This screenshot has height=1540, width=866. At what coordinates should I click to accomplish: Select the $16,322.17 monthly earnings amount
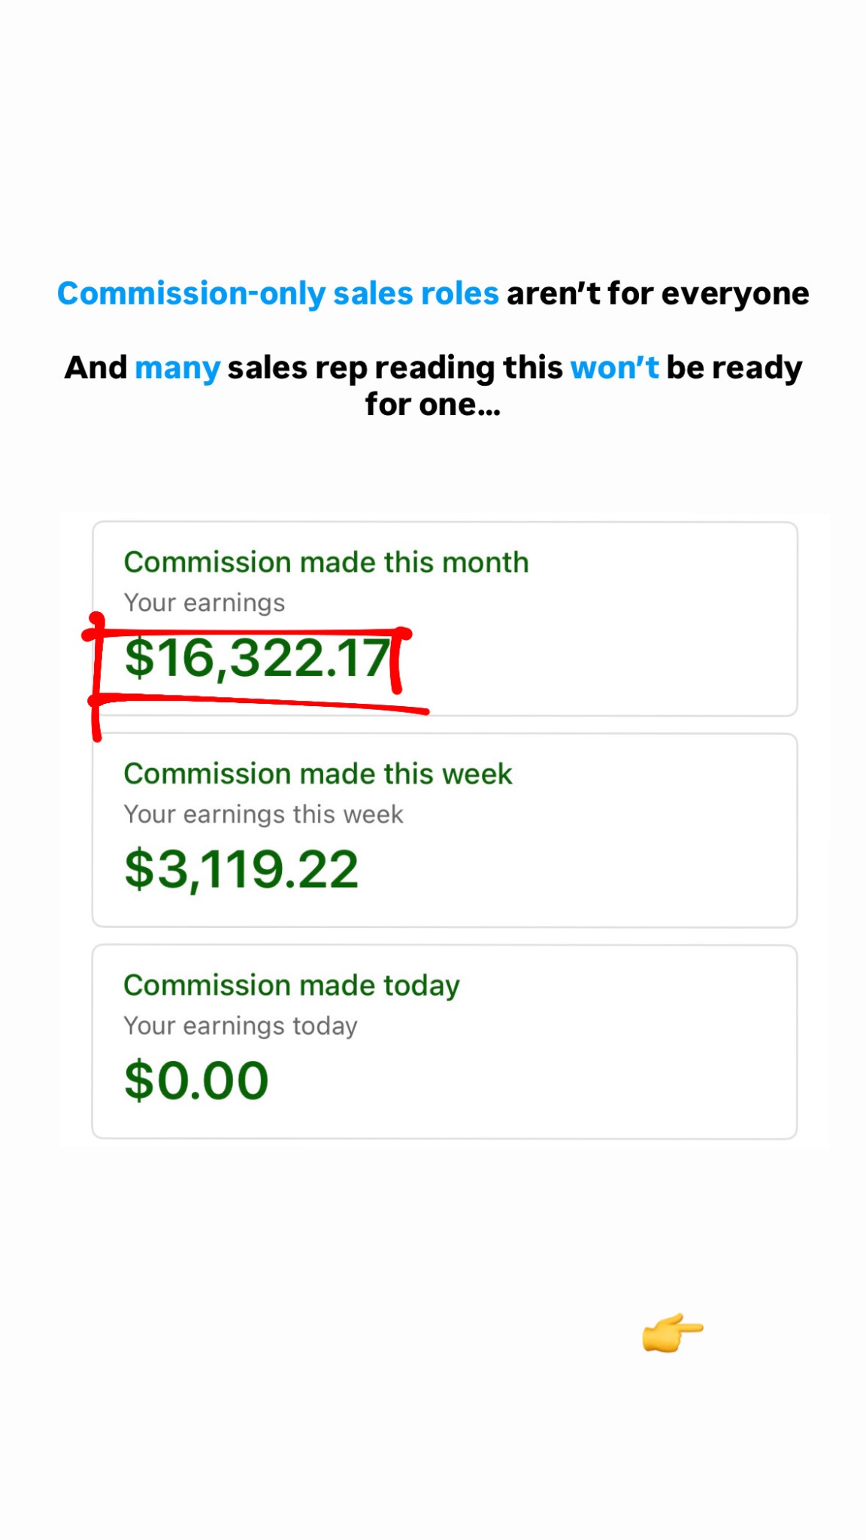coord(258,659)
